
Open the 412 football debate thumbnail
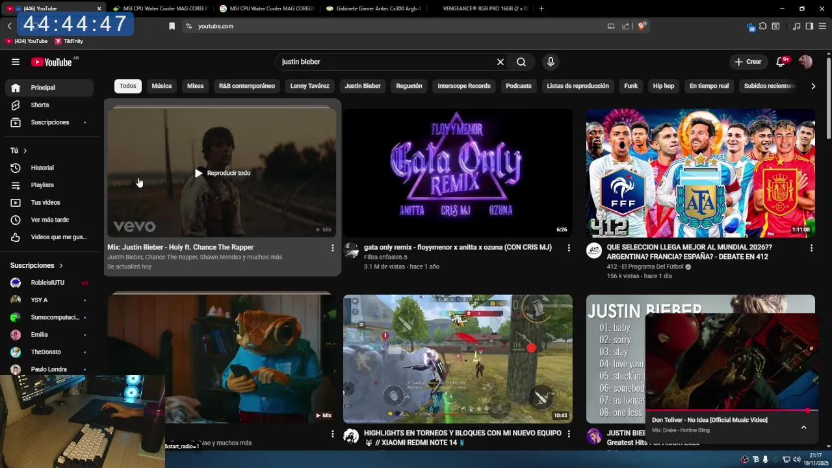pos(701,173)
